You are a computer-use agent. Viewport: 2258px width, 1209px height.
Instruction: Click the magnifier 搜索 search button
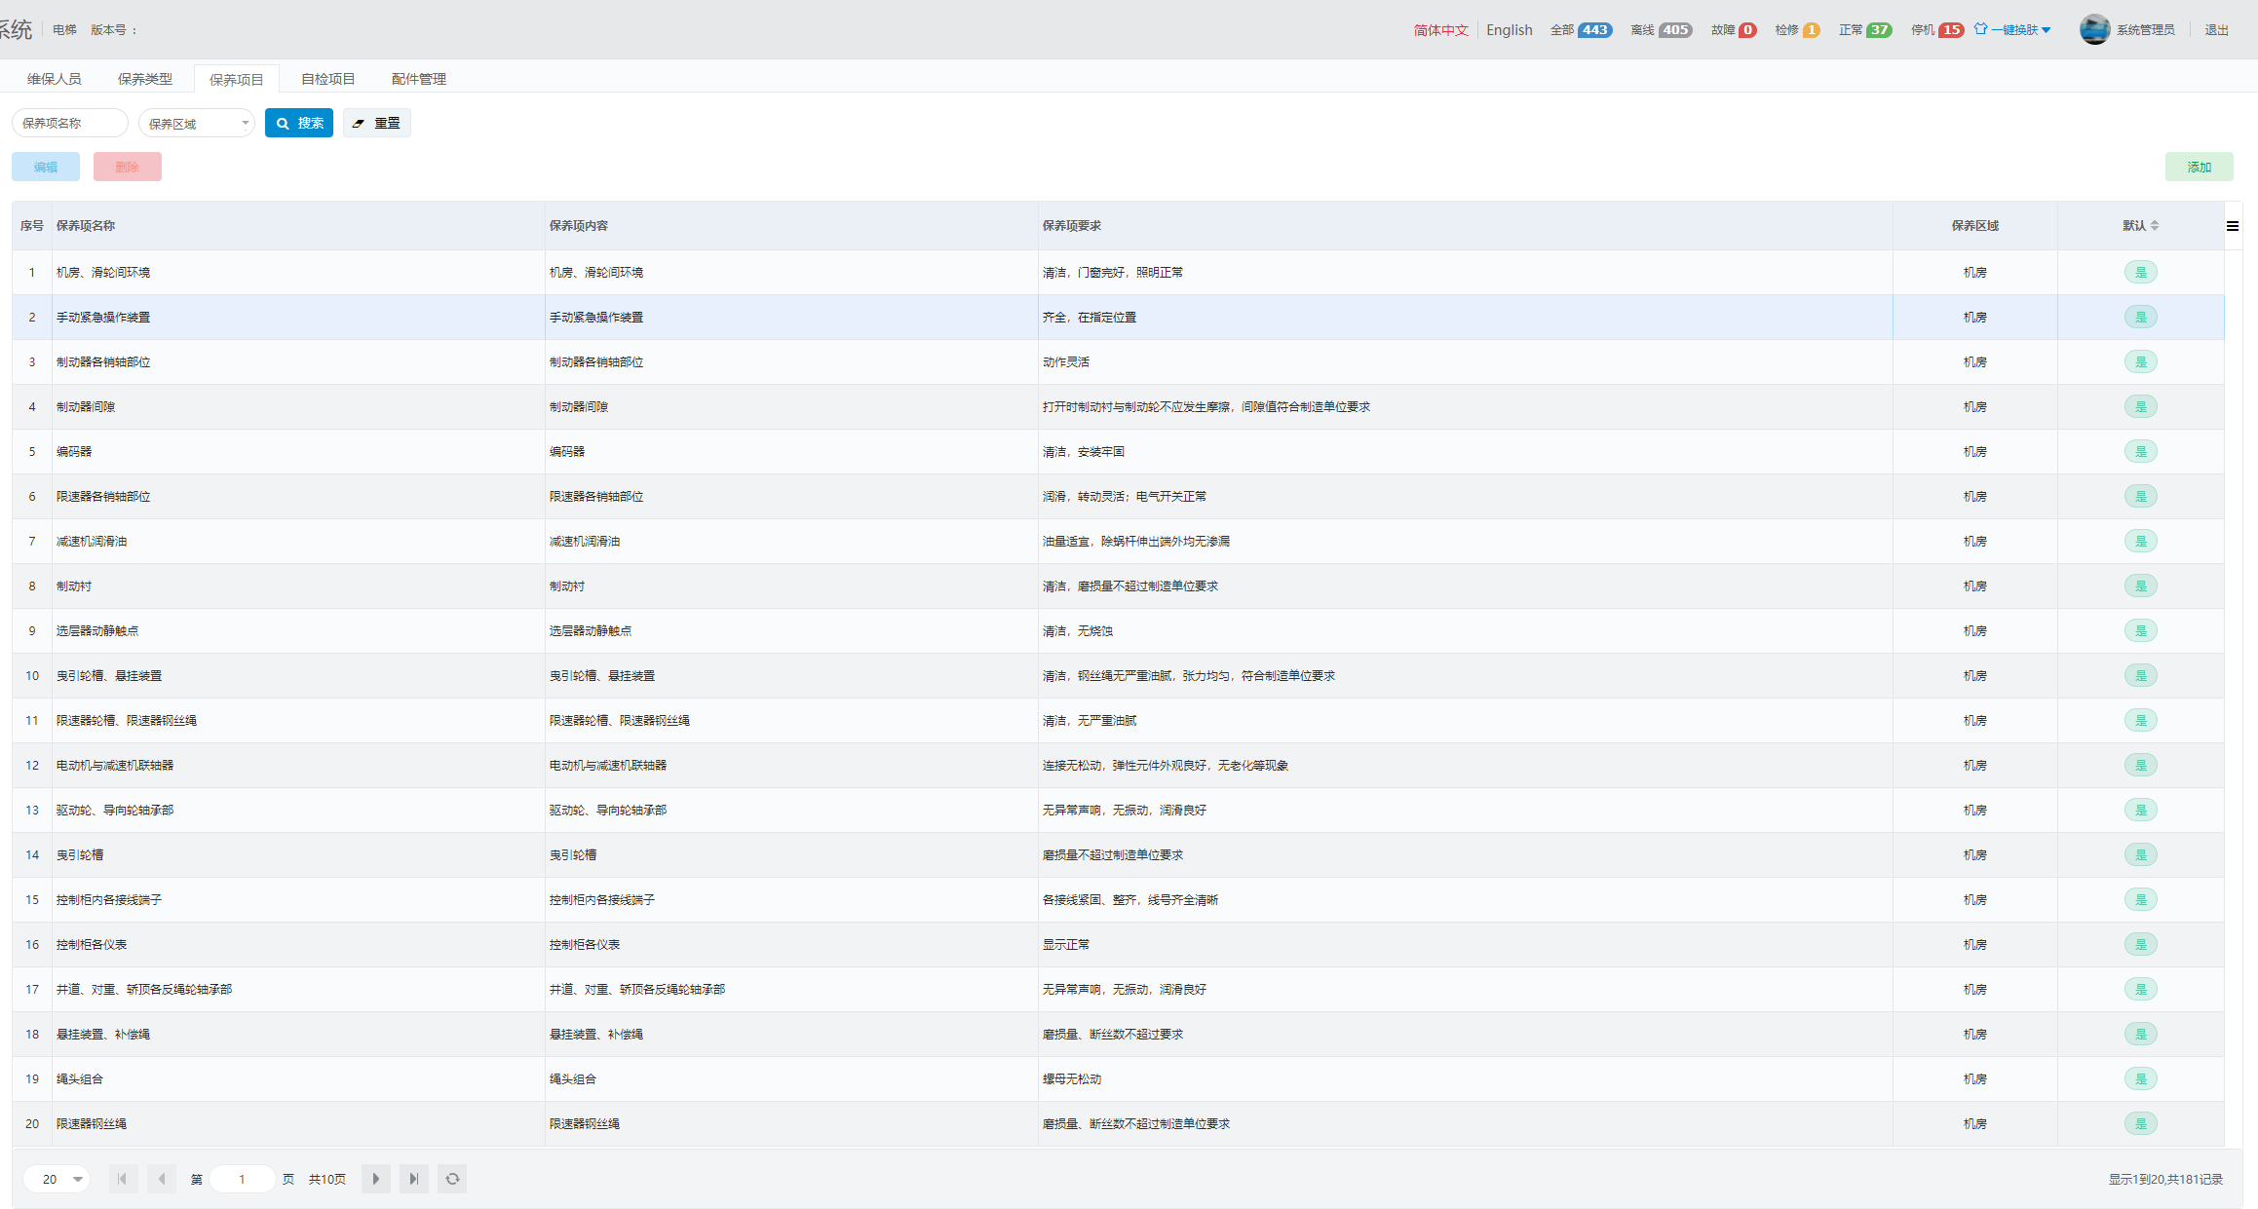click(x=299, y=123)
